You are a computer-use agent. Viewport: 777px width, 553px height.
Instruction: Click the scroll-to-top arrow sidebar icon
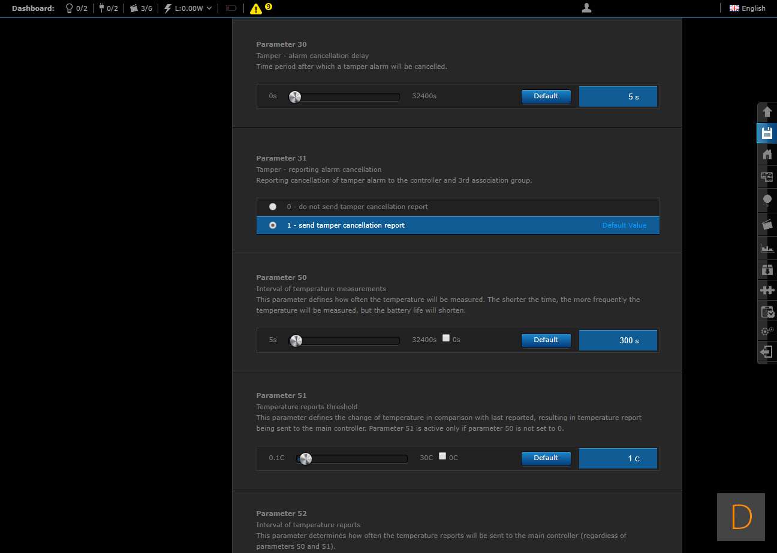pyautogui.click(x=767, y=111)
